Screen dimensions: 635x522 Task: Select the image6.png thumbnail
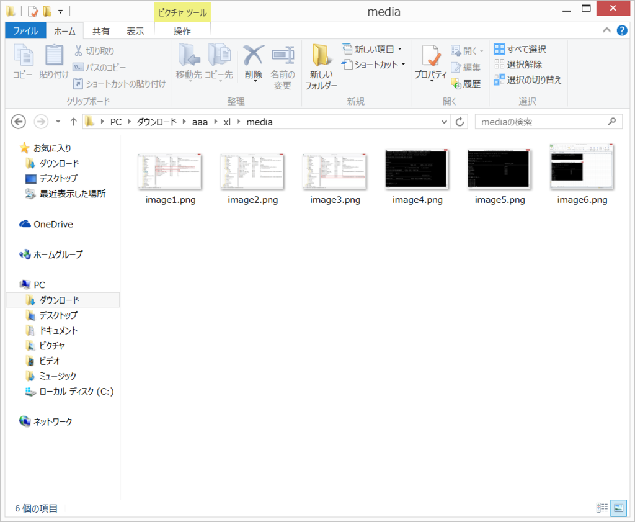click(x=582, y=166)
